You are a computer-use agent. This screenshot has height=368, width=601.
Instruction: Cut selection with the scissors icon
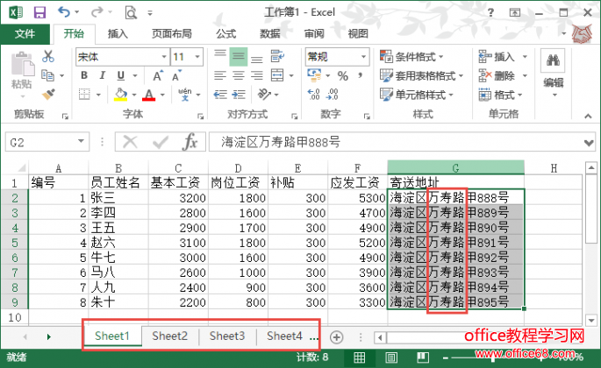click(x=48, y=57)
